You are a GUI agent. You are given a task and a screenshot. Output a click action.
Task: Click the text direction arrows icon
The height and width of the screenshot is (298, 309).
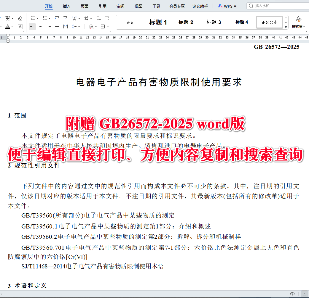[86, 18]
